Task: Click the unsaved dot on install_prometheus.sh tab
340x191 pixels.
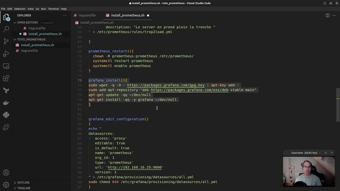Action: [x=148, y=15]
